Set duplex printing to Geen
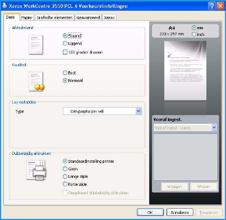This screenshot has height=220, width=226. click(x=70, y=169)
